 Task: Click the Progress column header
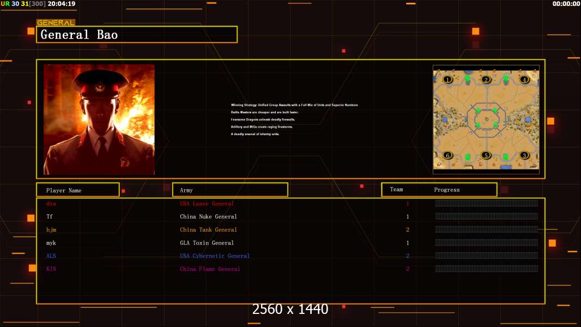point(447,190)
